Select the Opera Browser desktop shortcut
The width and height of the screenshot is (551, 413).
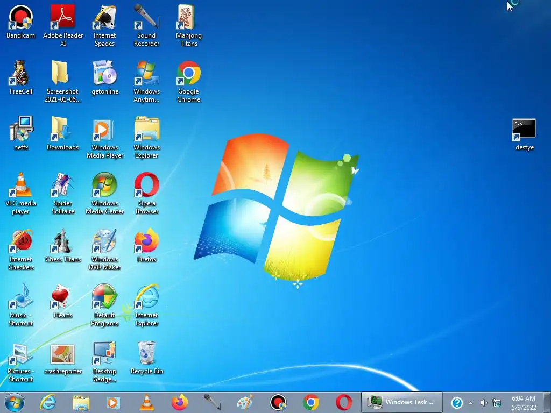[146, 193]
